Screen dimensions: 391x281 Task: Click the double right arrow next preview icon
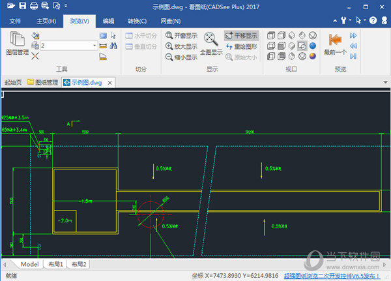(x=353, y=35)
